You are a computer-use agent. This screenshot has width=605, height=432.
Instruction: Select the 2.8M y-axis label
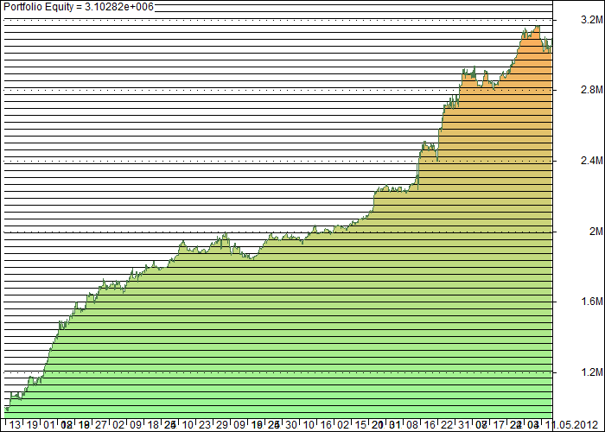[591, 90]
